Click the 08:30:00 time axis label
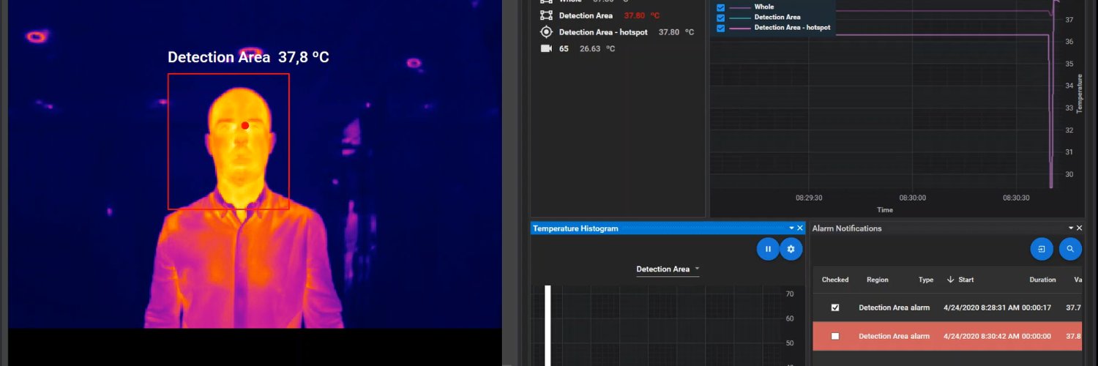This screenshot has width=1098, height=366. pos(912,198)
